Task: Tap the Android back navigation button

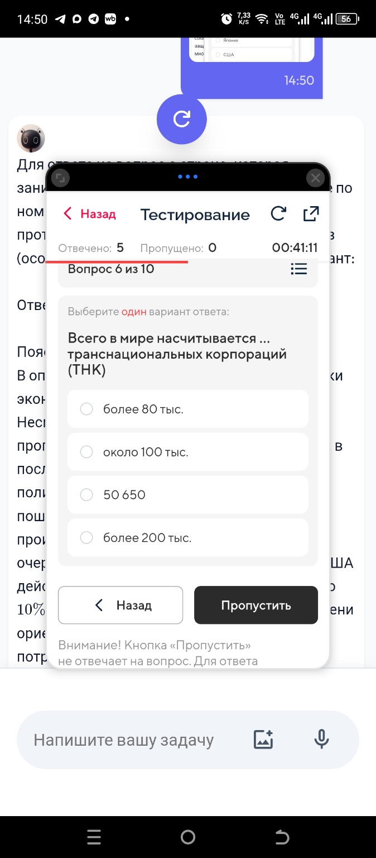Action: pyautogui.click(x=282, y=836)
